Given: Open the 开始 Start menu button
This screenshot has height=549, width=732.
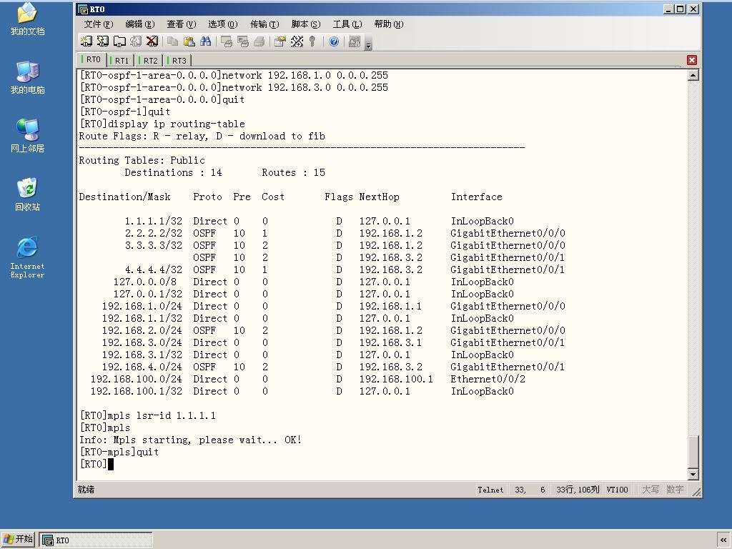Looking at the screenshot, I should pyautogui.click(x=18, y=539).
